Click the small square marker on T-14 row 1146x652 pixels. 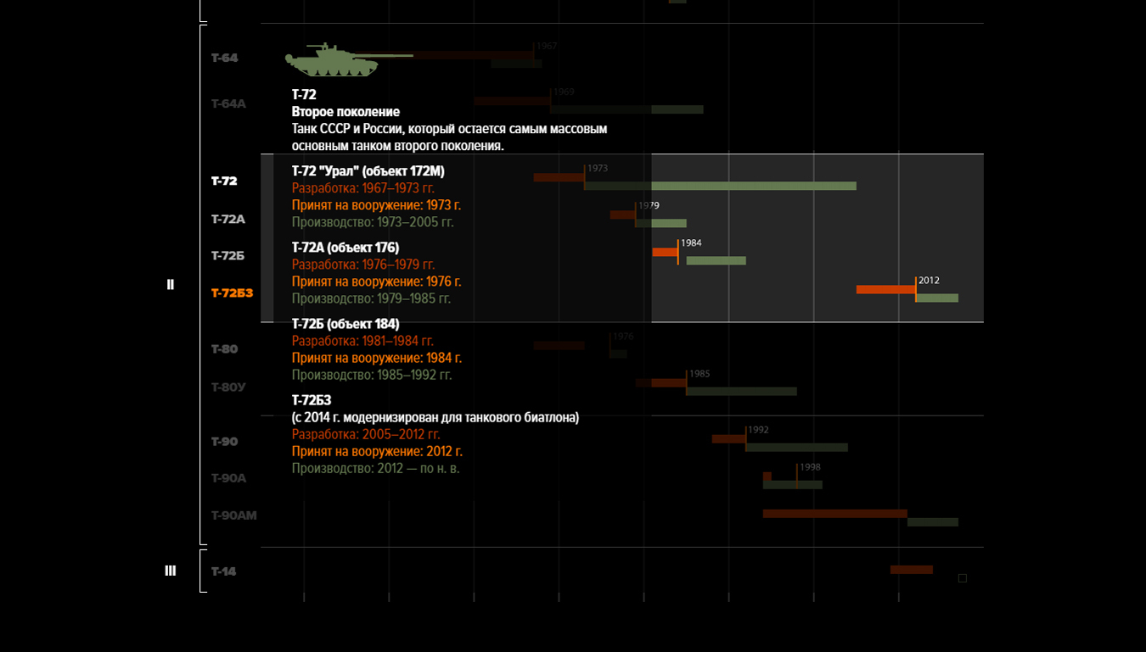tap(963, 578)
